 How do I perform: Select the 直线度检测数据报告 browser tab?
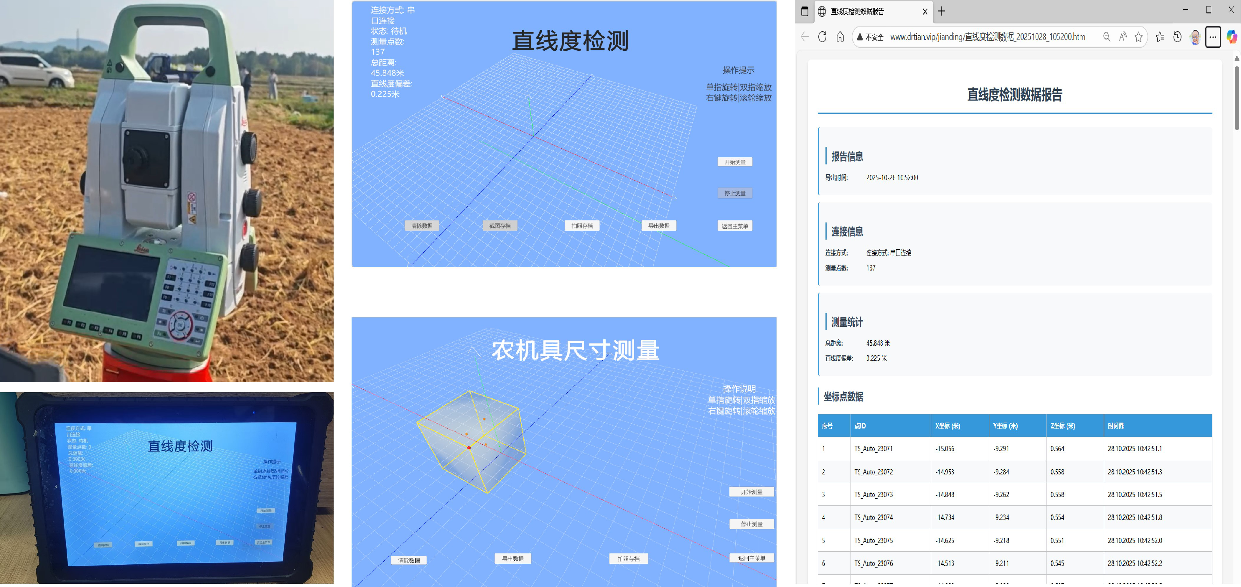pyautogui.click(x=857, y=11)
